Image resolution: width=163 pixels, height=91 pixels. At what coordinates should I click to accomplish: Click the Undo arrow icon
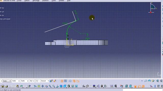tap(21, 86)
